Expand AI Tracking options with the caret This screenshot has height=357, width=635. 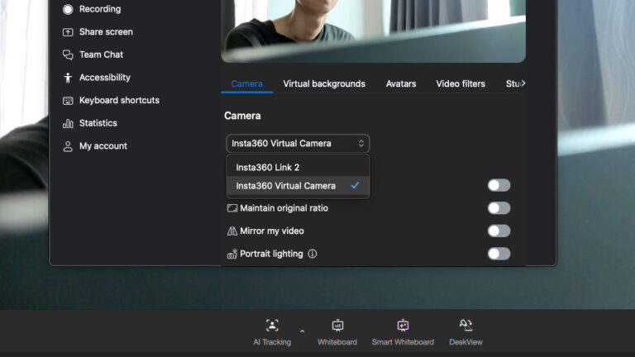302,331
